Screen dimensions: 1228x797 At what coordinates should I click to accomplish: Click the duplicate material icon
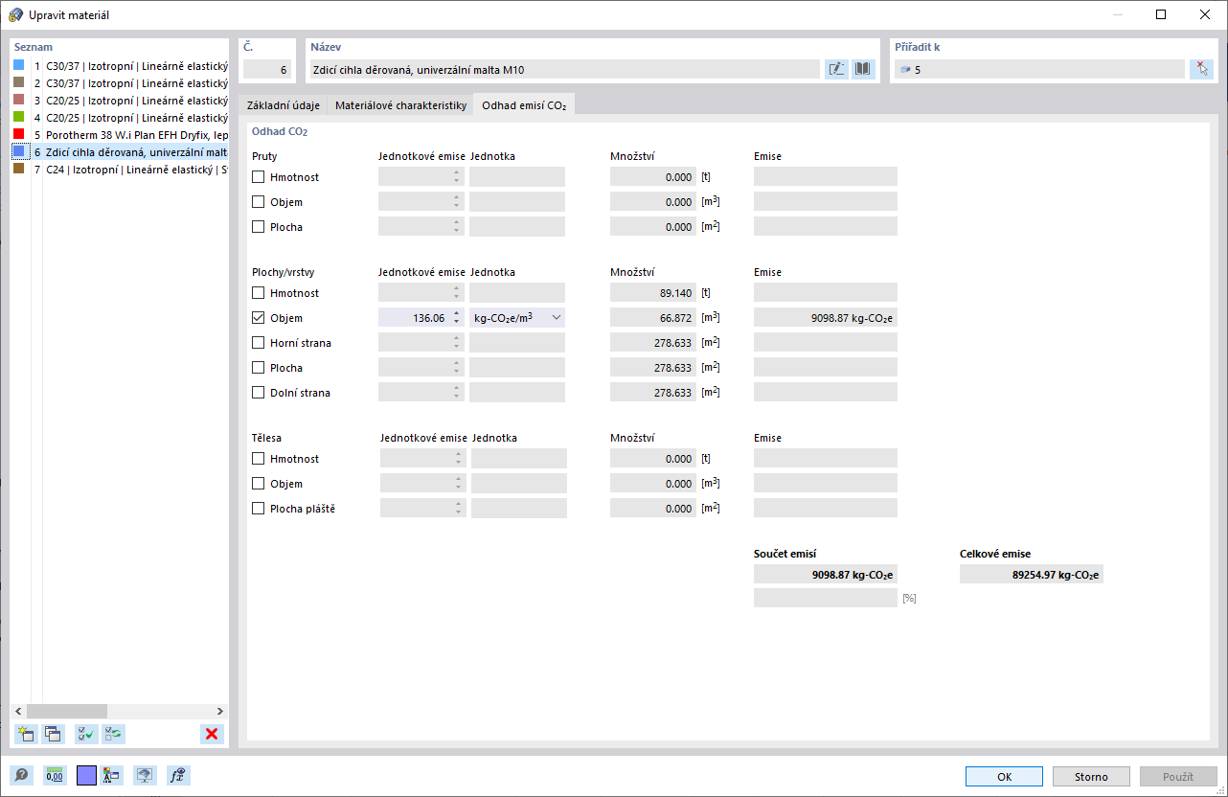pos(53,735)
